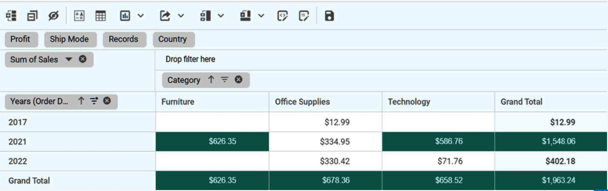Screen dimensions: 608x191
Task: Click Office Supplies 2017 cell $12.99
Action: coord(326,122)
